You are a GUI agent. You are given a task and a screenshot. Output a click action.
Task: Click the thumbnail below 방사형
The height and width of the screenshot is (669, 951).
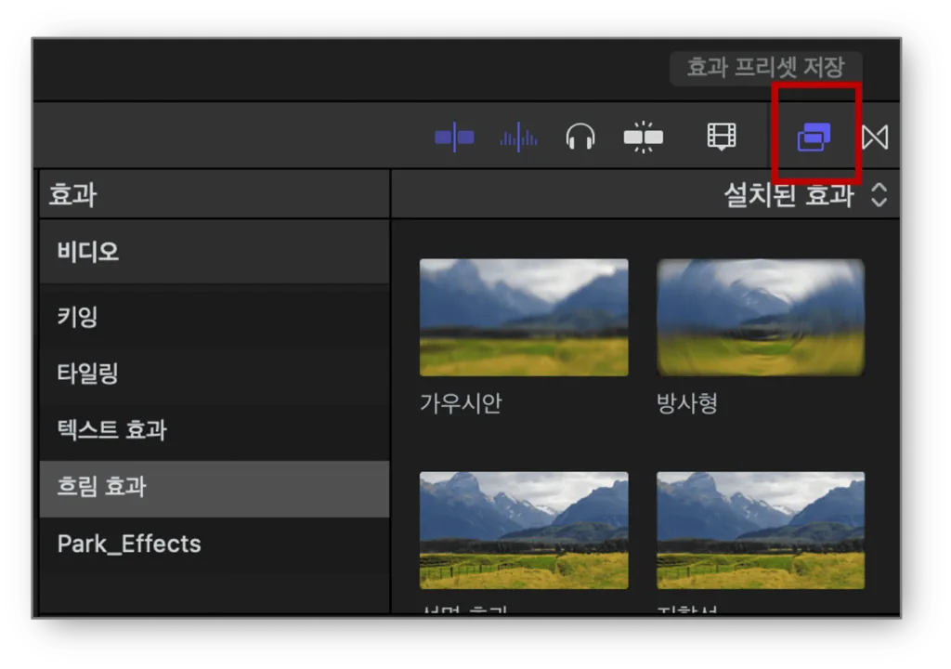pyautogui.click(x=761, y=530)
